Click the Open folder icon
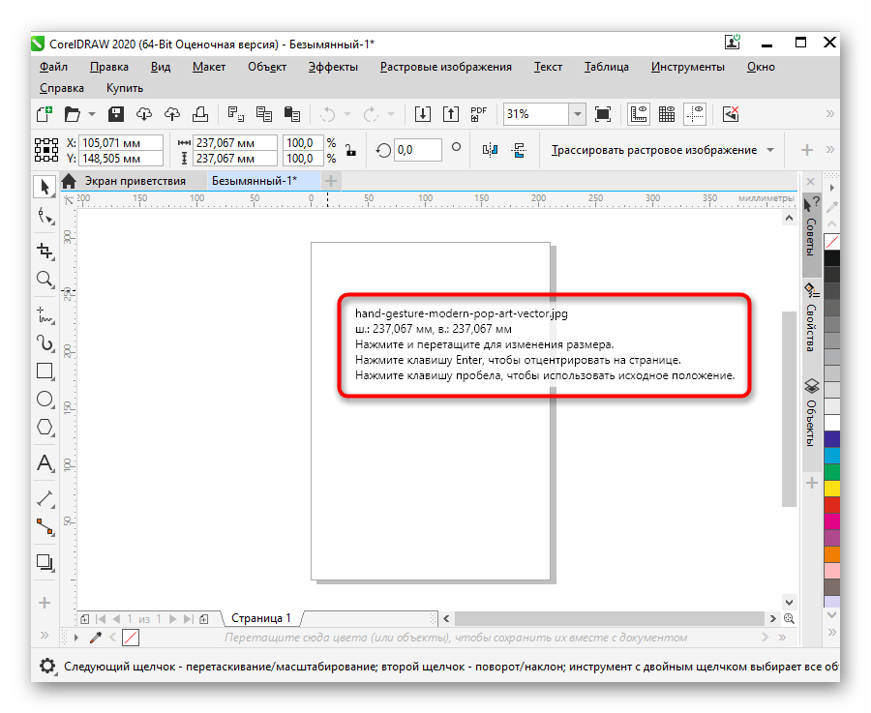Image resolution: width=871 pixels, height=713 pixels. (73, 114)
